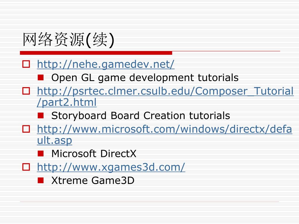Select the text 'Xtreme Game3D'
299x224 pixels.
pos(93,180)
